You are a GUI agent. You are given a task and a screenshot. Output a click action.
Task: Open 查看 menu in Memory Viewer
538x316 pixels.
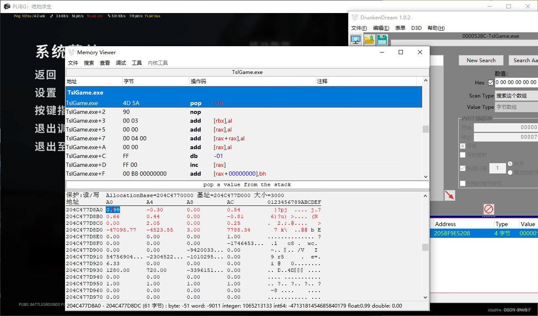pyautogui.click(x=105, y=63)
